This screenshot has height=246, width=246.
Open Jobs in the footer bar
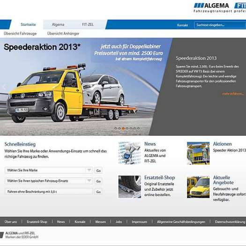[x=119, y=222]
